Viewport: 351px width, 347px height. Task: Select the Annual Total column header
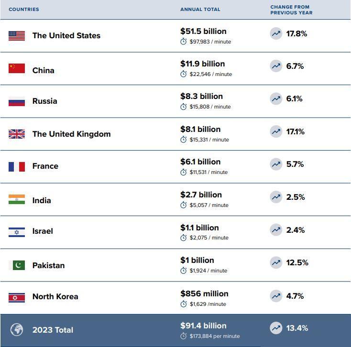(x=200, y=10)
